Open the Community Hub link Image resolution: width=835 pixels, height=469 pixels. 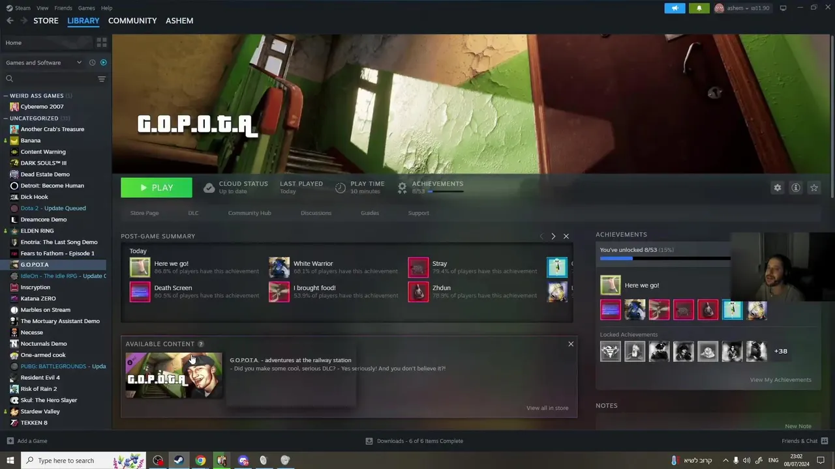point(249,213)
